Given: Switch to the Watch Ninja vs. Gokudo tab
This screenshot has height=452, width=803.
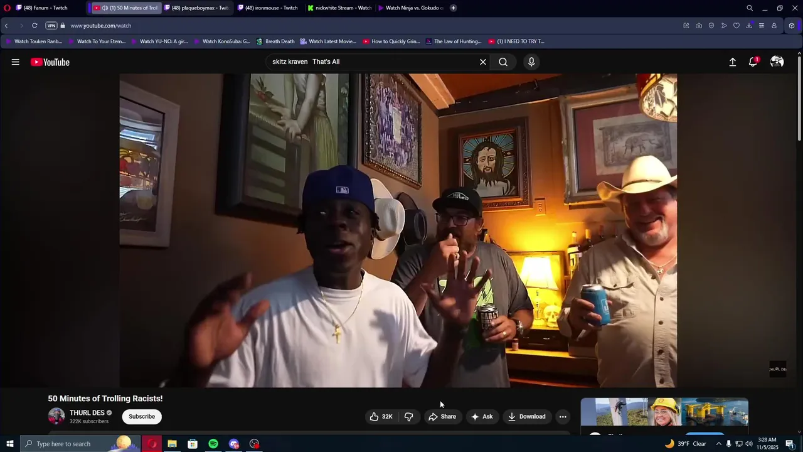Looking at the screenshot, I should (410, 8).
